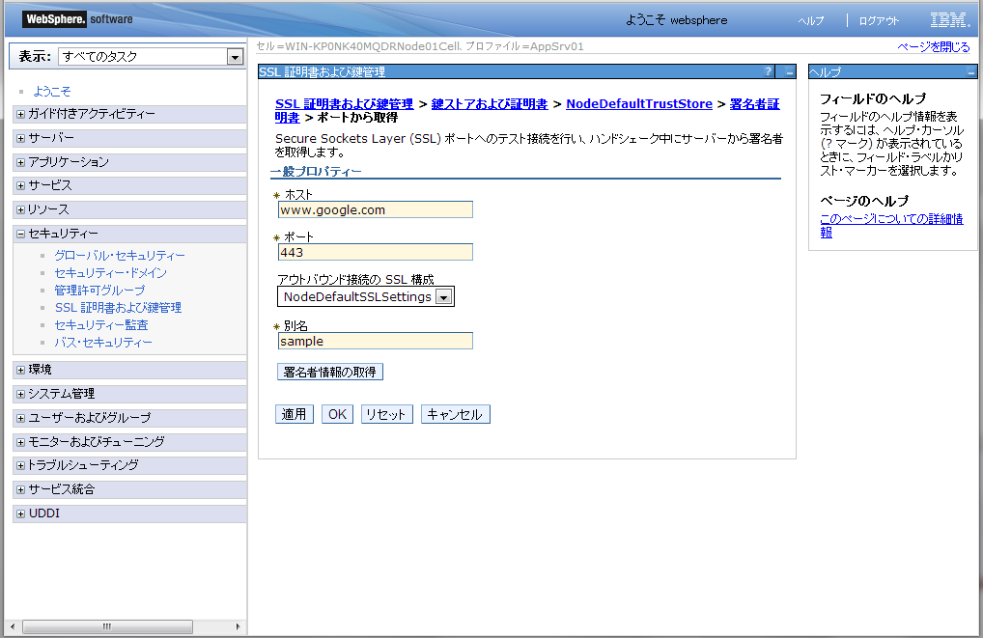Click the 別名 field with sample
Screen dimensions: 983x638
point(375,341)
